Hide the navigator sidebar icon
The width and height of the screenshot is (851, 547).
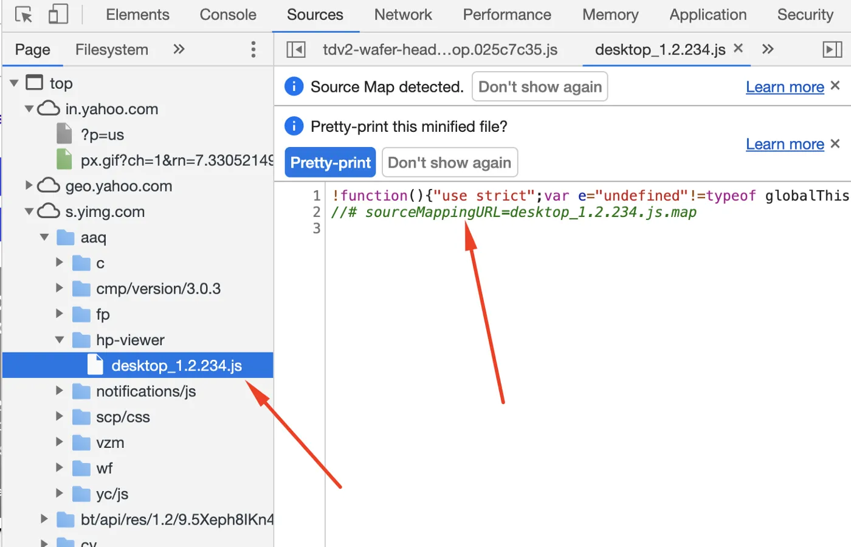(x=296, y=49)
